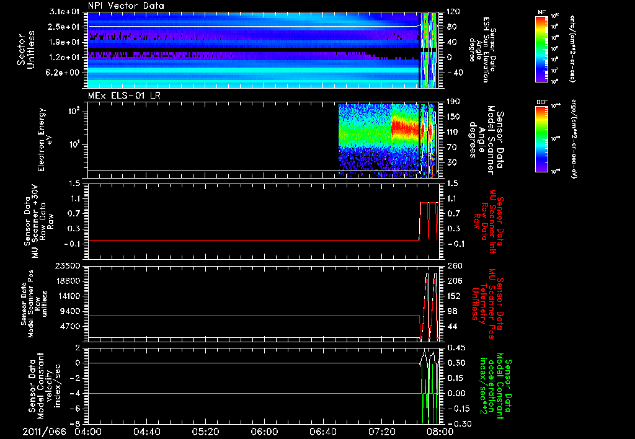Click the 30 scanner angle tick label
The width and height of the screenshot is (635, 439).
click(452, 162)
